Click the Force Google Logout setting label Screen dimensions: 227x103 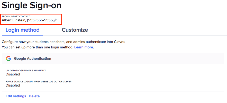click(39, 81)
